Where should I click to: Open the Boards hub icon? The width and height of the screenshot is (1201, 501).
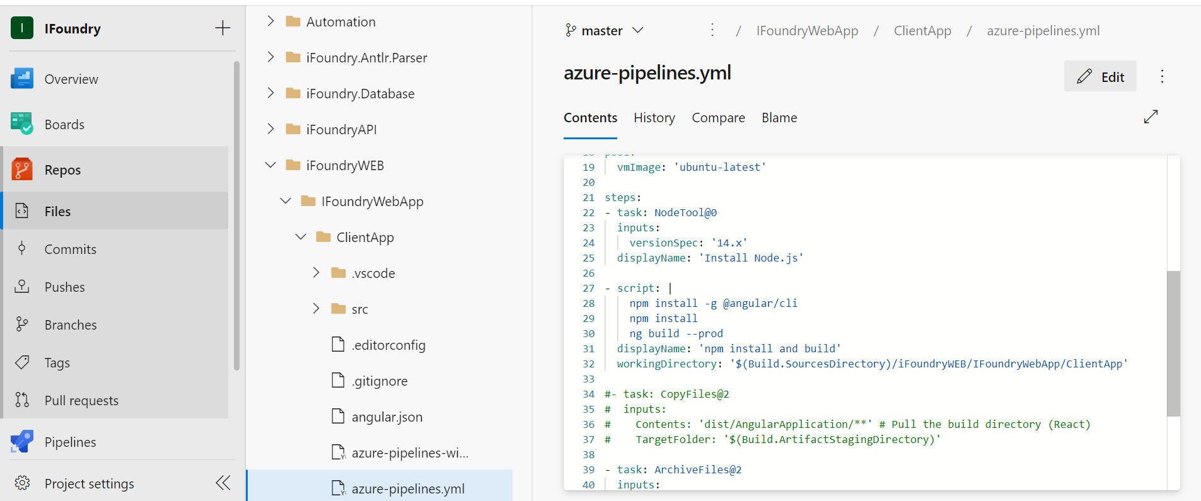coord(22,124)
